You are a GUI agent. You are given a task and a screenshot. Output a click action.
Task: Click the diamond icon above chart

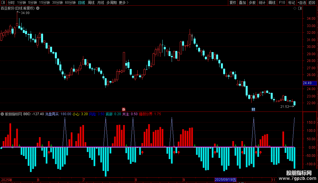pyautogui.click(x=295, y=8)
